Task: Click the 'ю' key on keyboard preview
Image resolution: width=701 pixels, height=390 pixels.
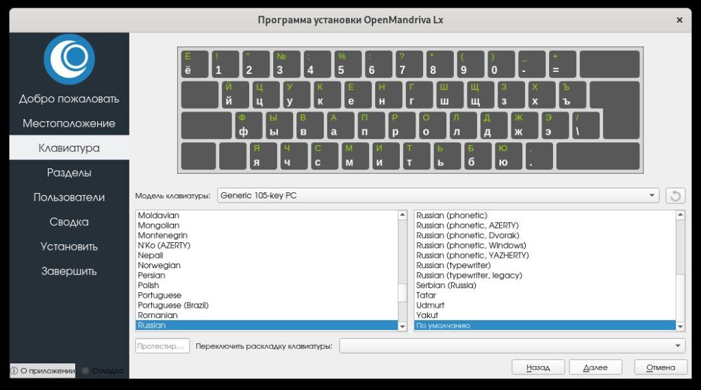Action: pos(509,156)
